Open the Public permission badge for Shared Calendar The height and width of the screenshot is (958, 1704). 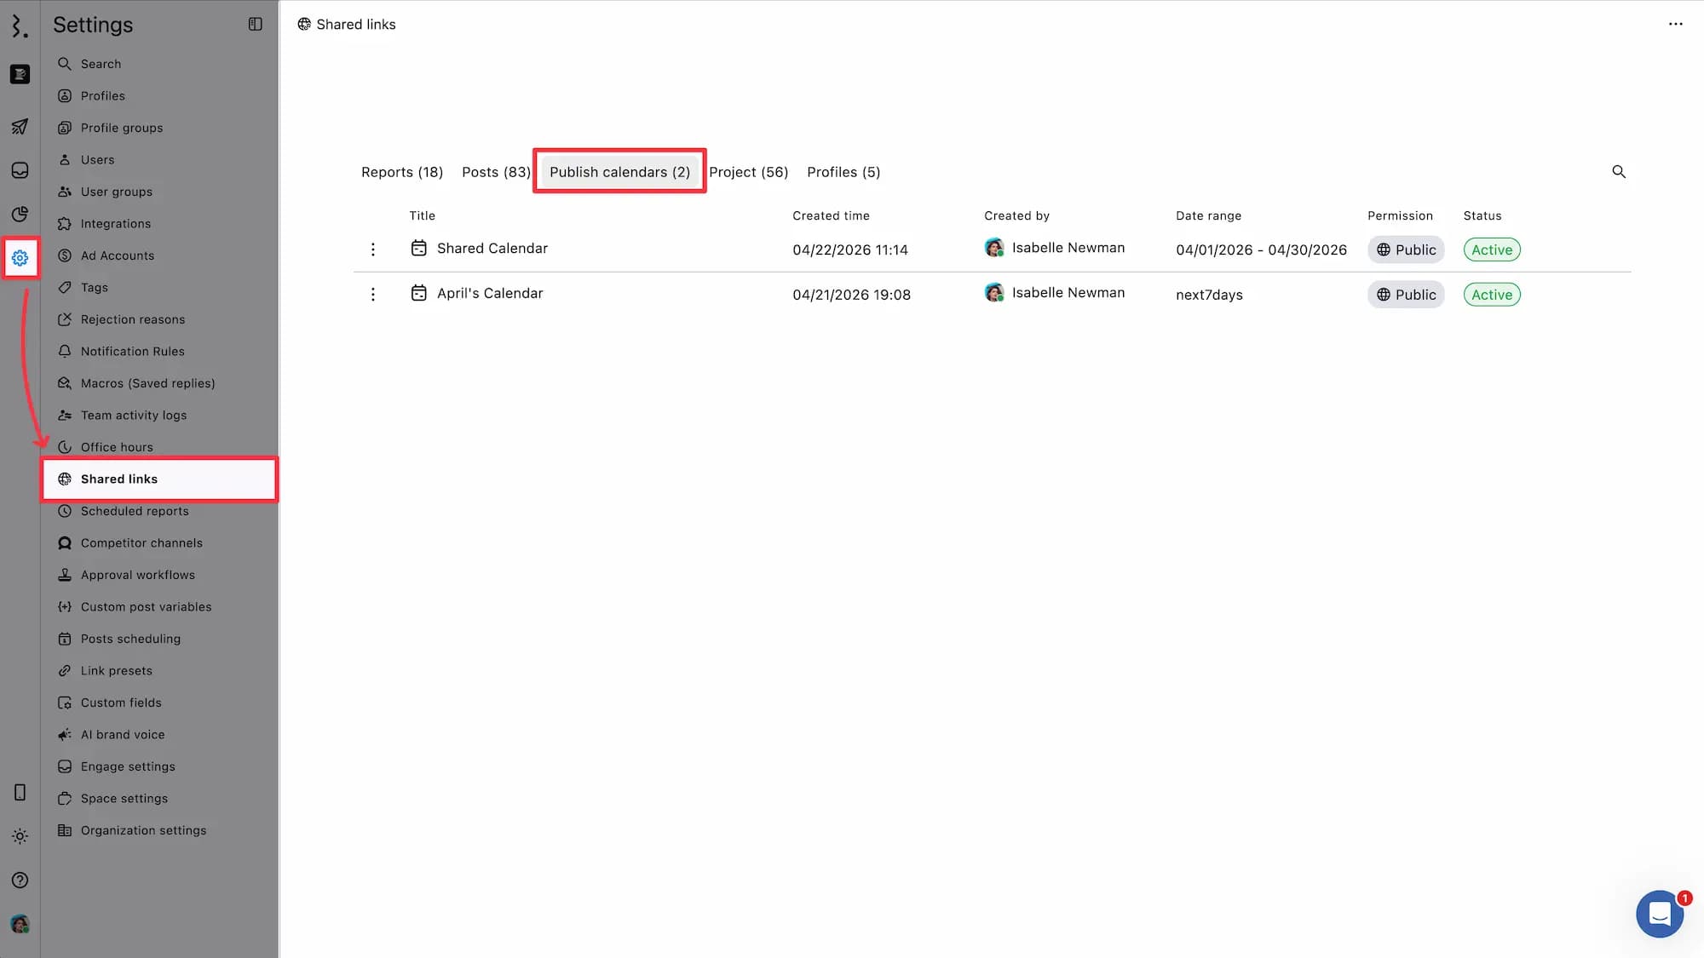1406,250
